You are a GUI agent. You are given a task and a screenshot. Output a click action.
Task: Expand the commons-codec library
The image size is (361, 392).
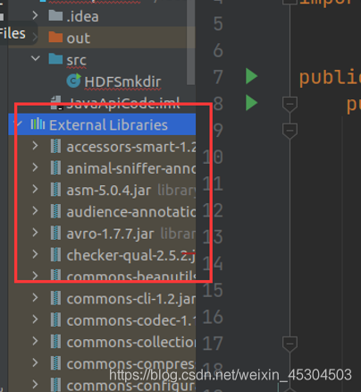click(35, 320)
